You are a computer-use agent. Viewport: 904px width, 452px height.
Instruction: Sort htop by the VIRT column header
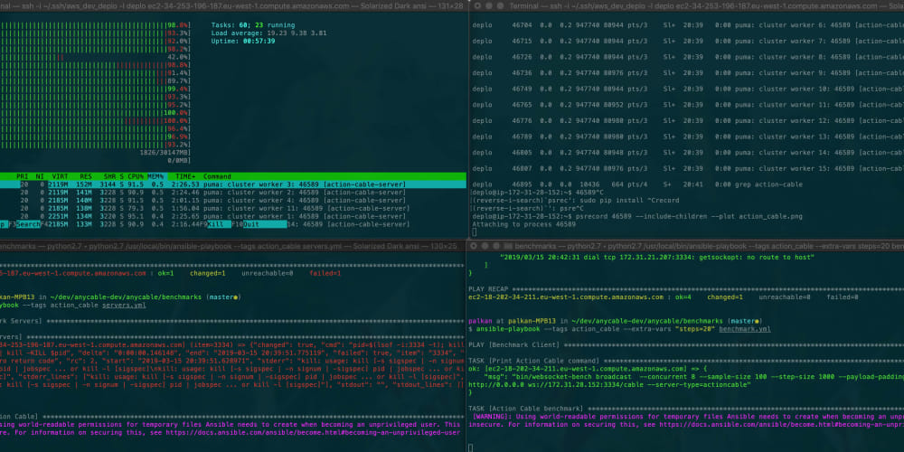pos(60,176)
